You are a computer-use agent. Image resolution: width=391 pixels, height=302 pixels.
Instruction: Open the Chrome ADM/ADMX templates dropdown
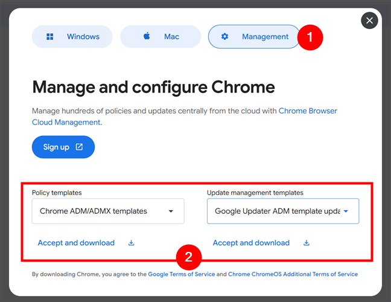pos(108,211)
